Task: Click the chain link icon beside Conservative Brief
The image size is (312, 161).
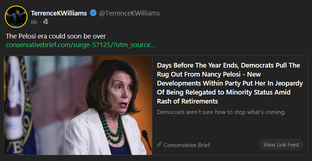Action: [x=159, y=145]
